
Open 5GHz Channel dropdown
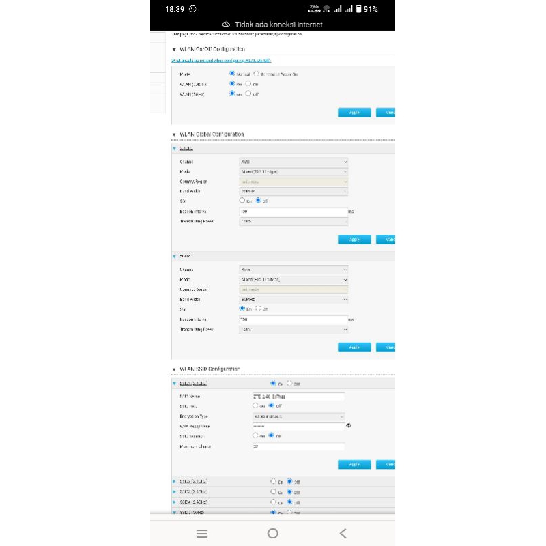pyautogui.click(x=293, y=270)
